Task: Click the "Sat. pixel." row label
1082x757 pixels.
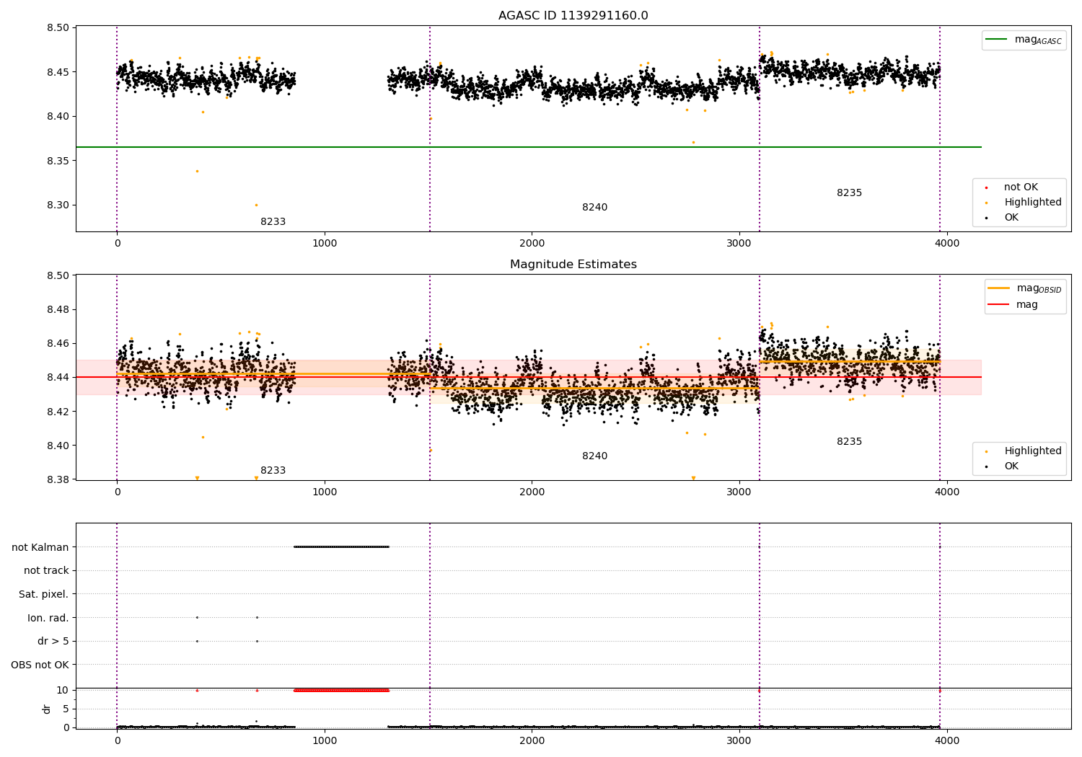Action: [44, 595]
